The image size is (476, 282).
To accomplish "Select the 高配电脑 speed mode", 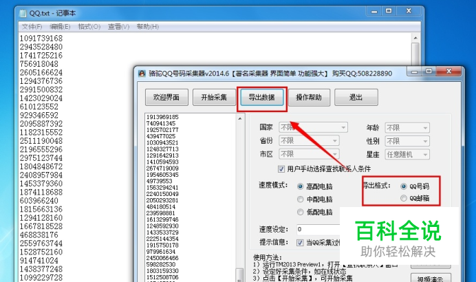I will click(300, 186).
